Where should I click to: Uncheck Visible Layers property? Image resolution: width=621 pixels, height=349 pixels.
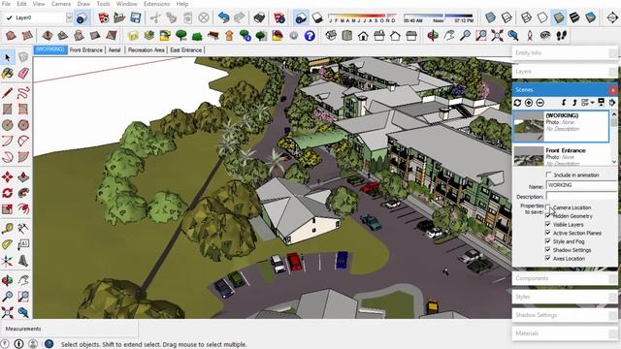pyautogui.click(x=548, y=224)
